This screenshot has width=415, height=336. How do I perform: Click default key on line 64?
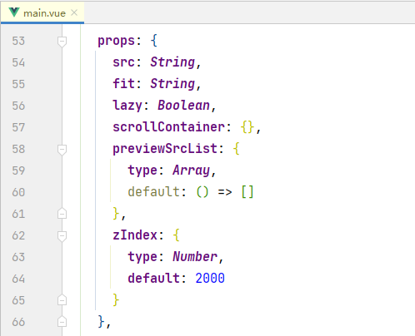click(x=153, y=279)
